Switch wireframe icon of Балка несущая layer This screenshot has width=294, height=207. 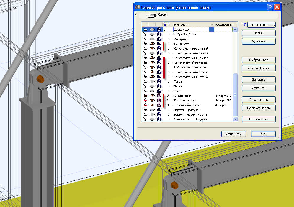click(159, 100)
